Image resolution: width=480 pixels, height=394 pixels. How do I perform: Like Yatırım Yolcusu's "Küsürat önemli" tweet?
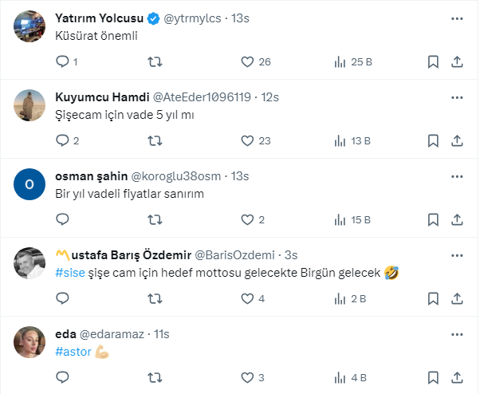(x=247, y=61)
